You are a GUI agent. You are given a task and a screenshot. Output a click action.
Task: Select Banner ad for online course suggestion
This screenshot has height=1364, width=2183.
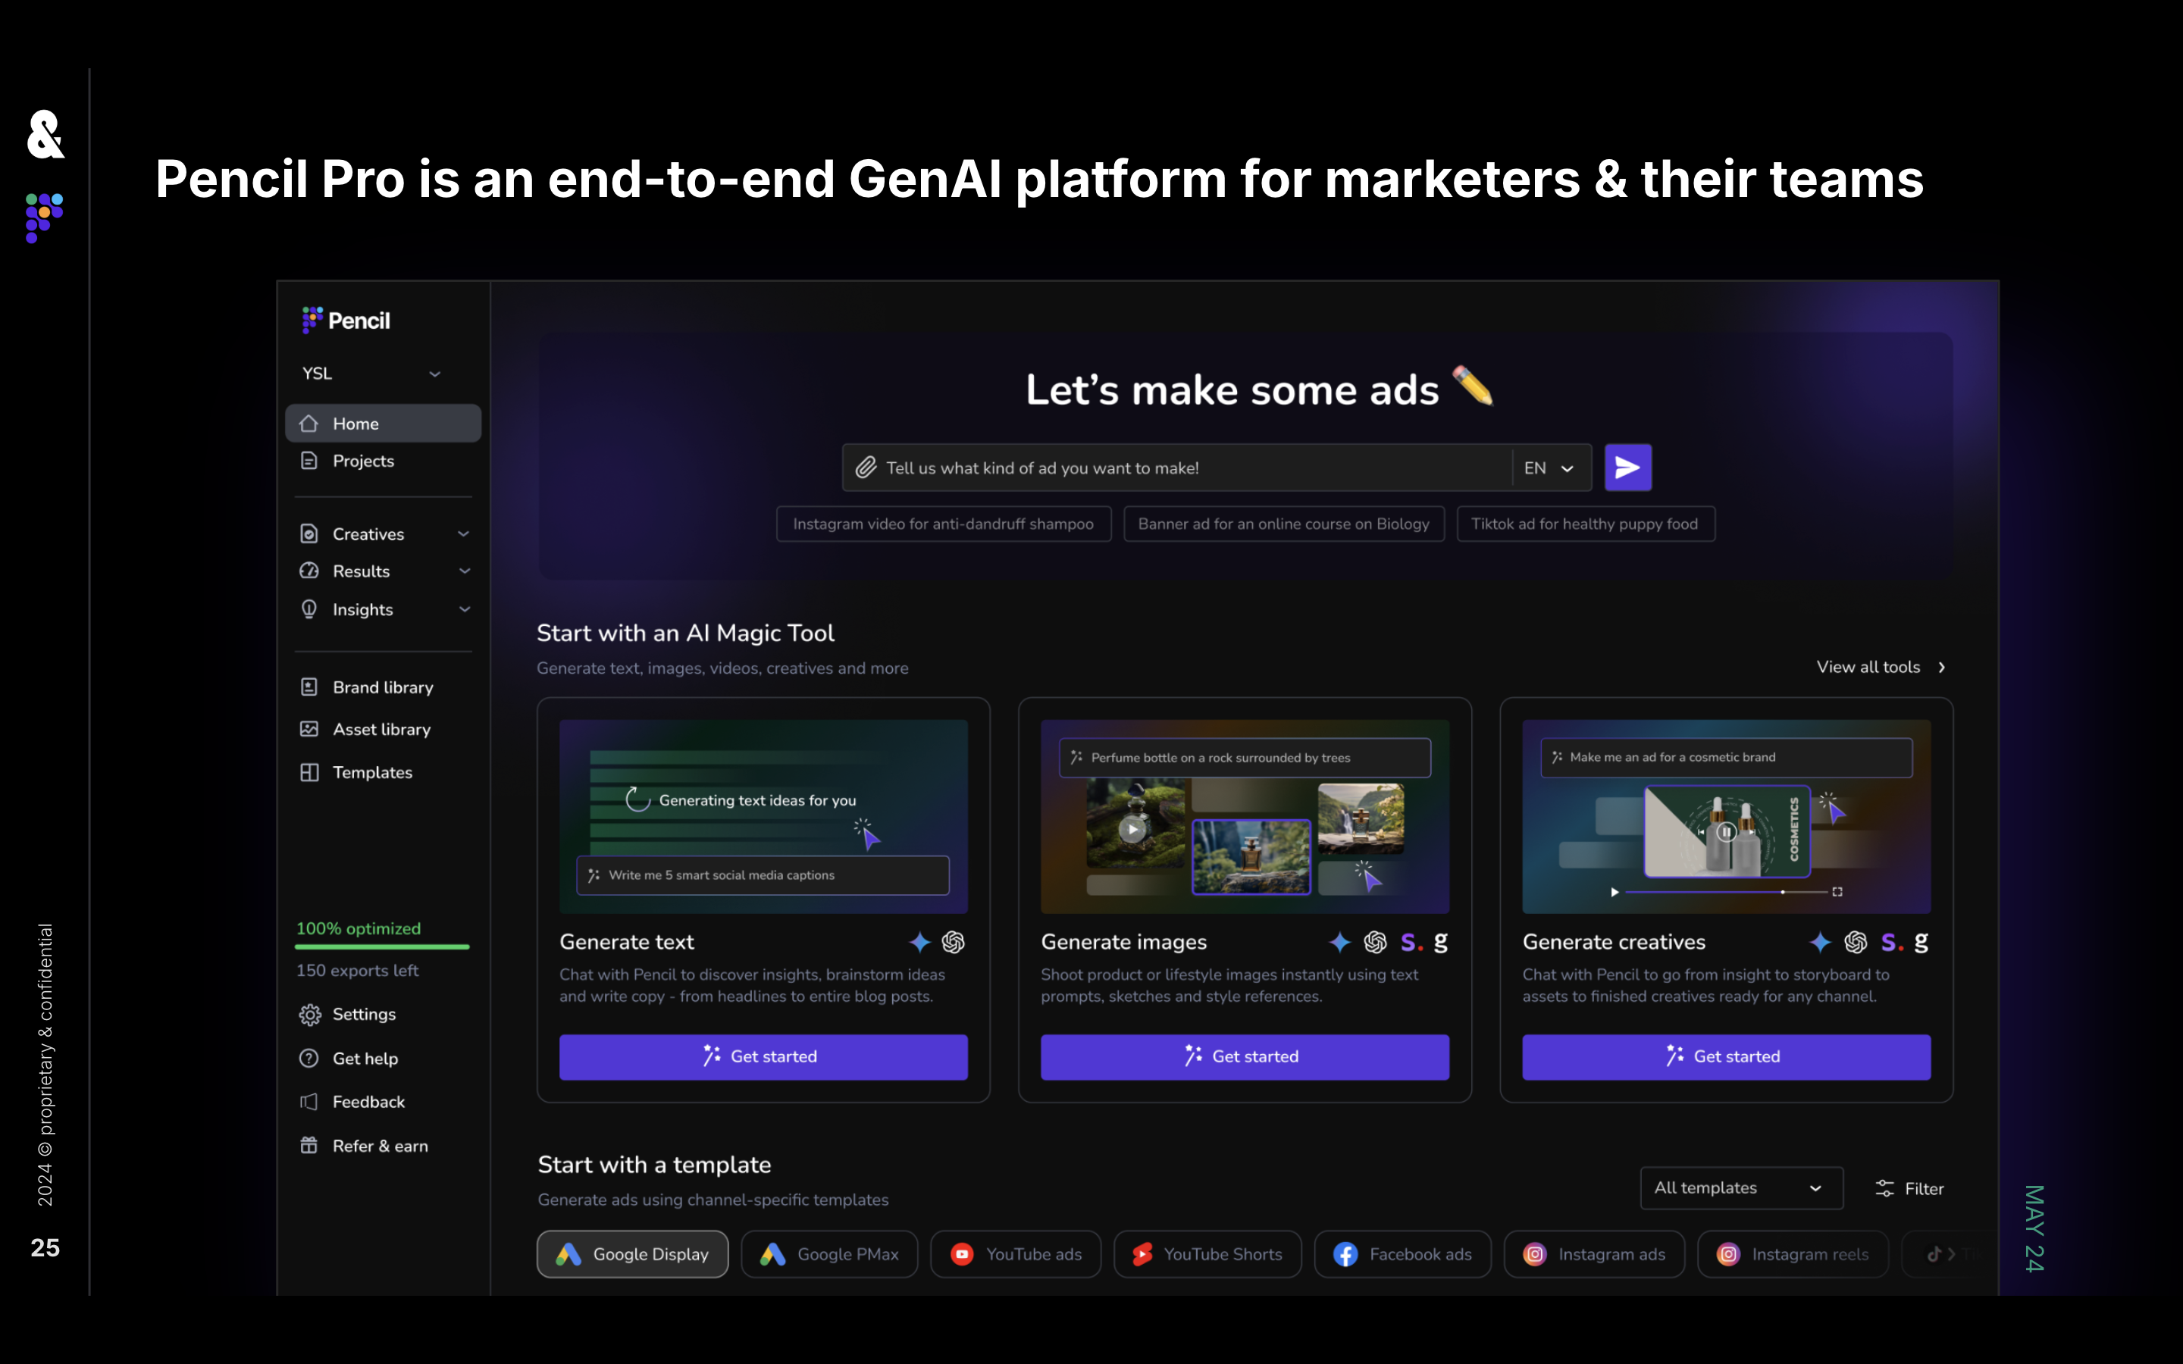point(1283,524)
